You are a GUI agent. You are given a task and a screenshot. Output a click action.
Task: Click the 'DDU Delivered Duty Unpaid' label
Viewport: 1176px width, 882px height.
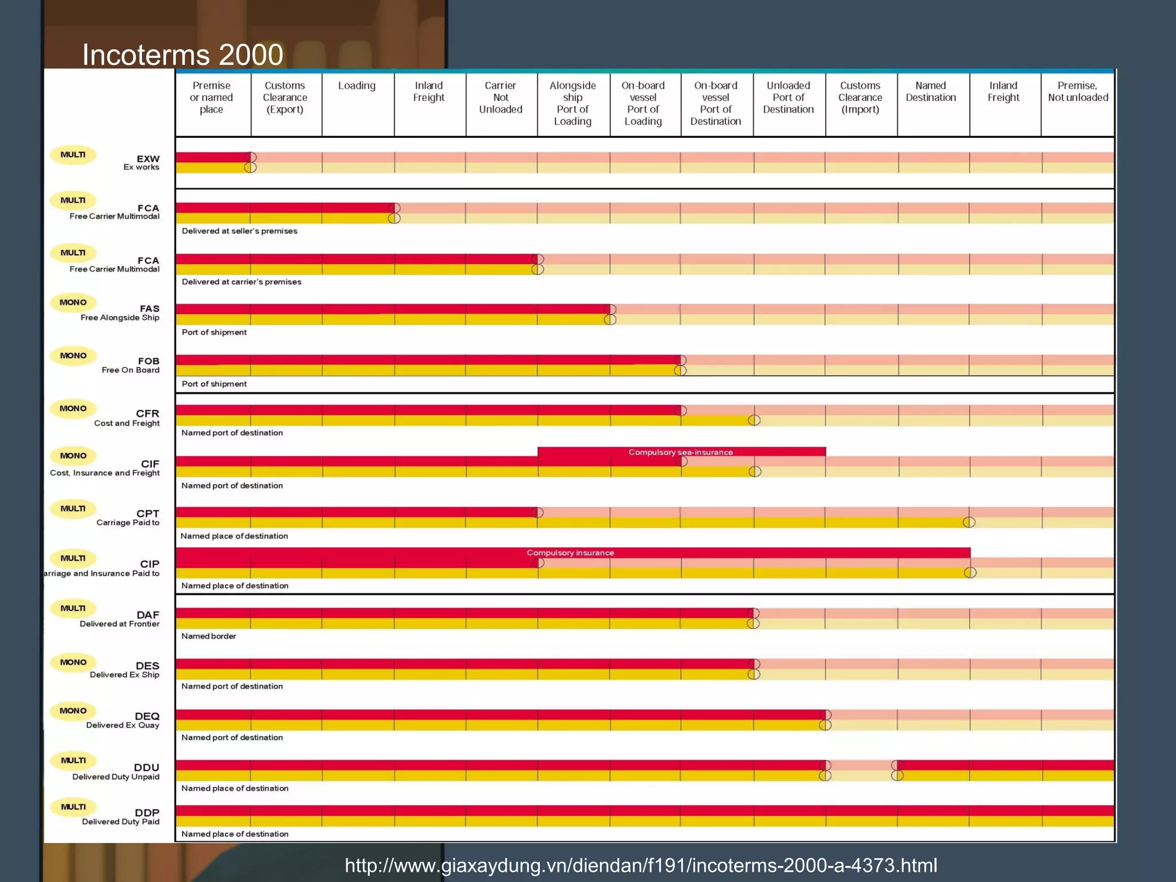coord(116,772)
